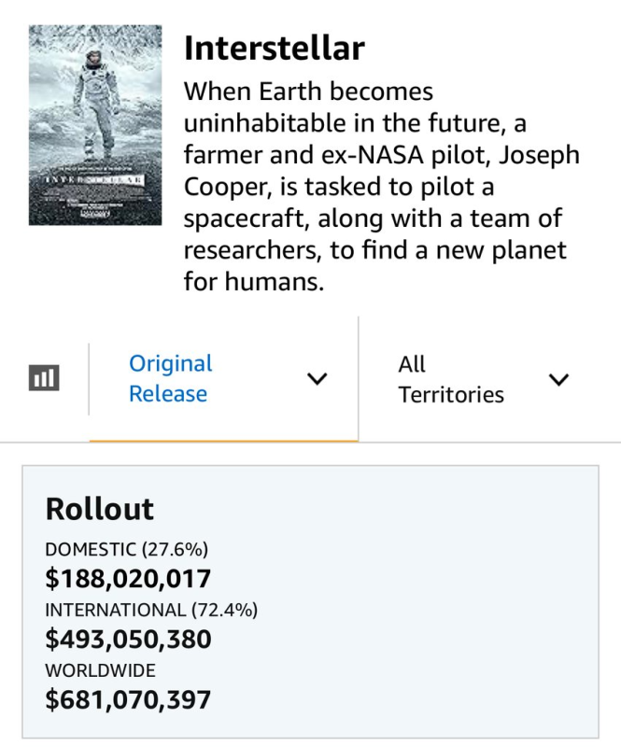Open the All Territories dropdown label
Screen dimensions: 621x747
(x=450, y=379)
